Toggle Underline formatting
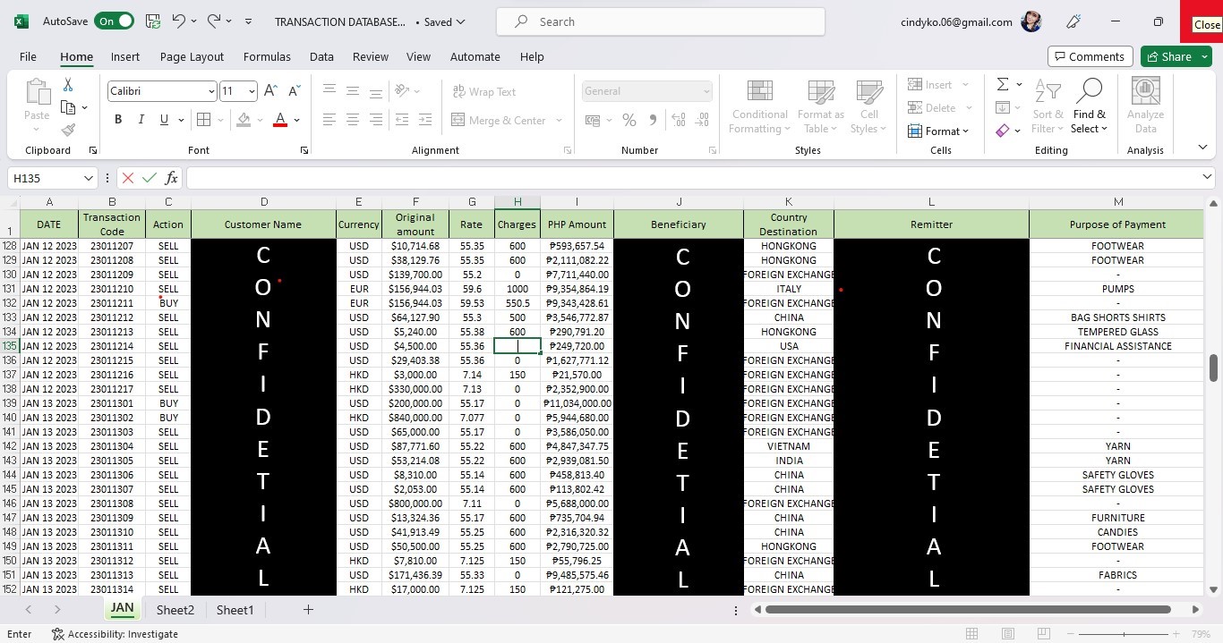The image size is (1223, 643). click(164, 120)
